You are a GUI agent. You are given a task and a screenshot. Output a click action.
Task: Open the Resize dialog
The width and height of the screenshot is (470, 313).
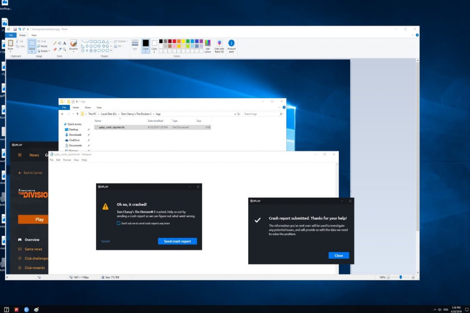pyautogui.click(x=42, y=46)
